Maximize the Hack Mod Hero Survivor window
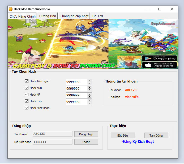Screen dimensions: 184x164 [x=160, y=9]
